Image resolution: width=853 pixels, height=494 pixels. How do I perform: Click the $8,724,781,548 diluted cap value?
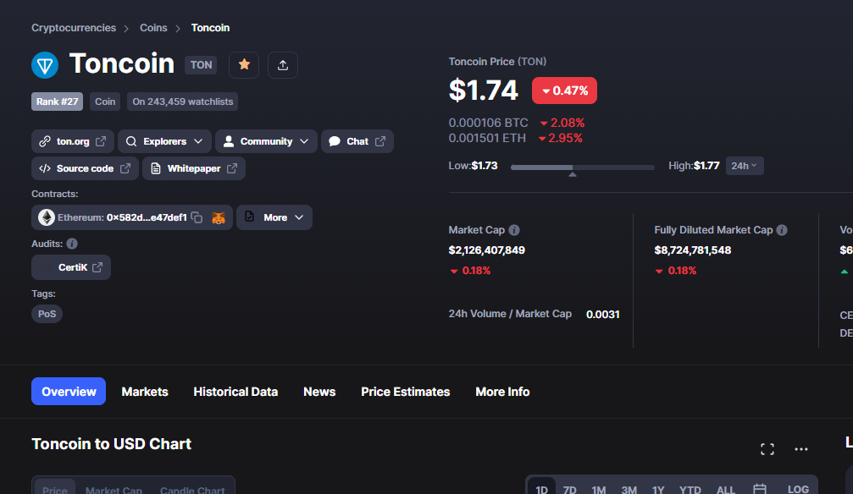coord(693,250)
